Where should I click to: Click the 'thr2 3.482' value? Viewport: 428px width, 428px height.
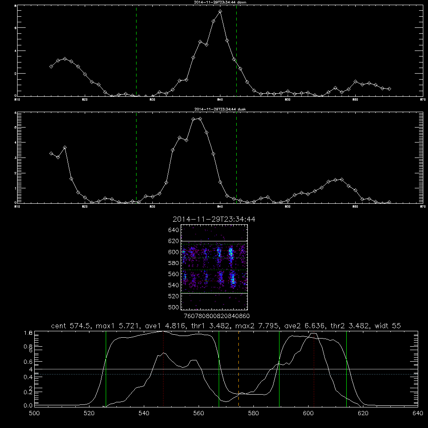[x=351, y=326]
